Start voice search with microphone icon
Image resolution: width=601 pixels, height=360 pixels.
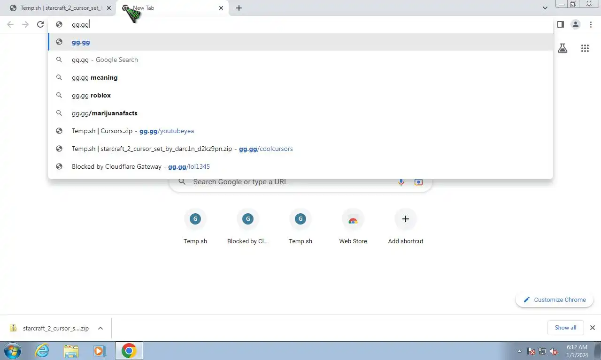401,182
